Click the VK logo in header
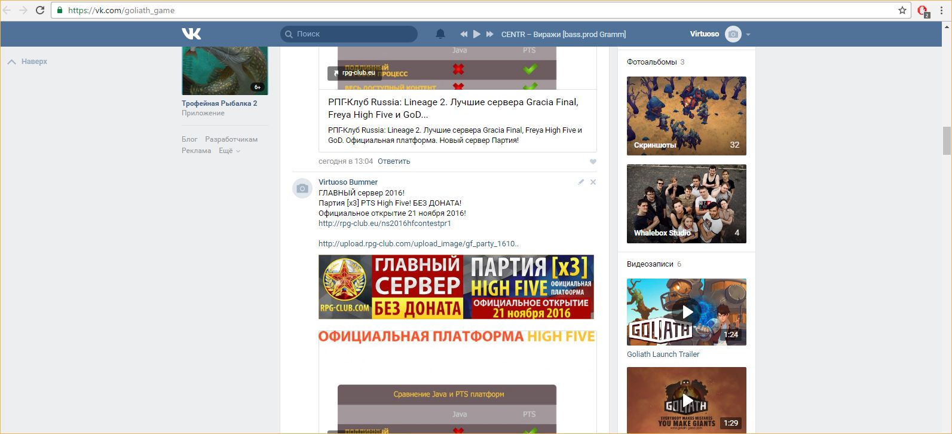The width and height of the screenshot is (952, 434). tap(191, 34)
